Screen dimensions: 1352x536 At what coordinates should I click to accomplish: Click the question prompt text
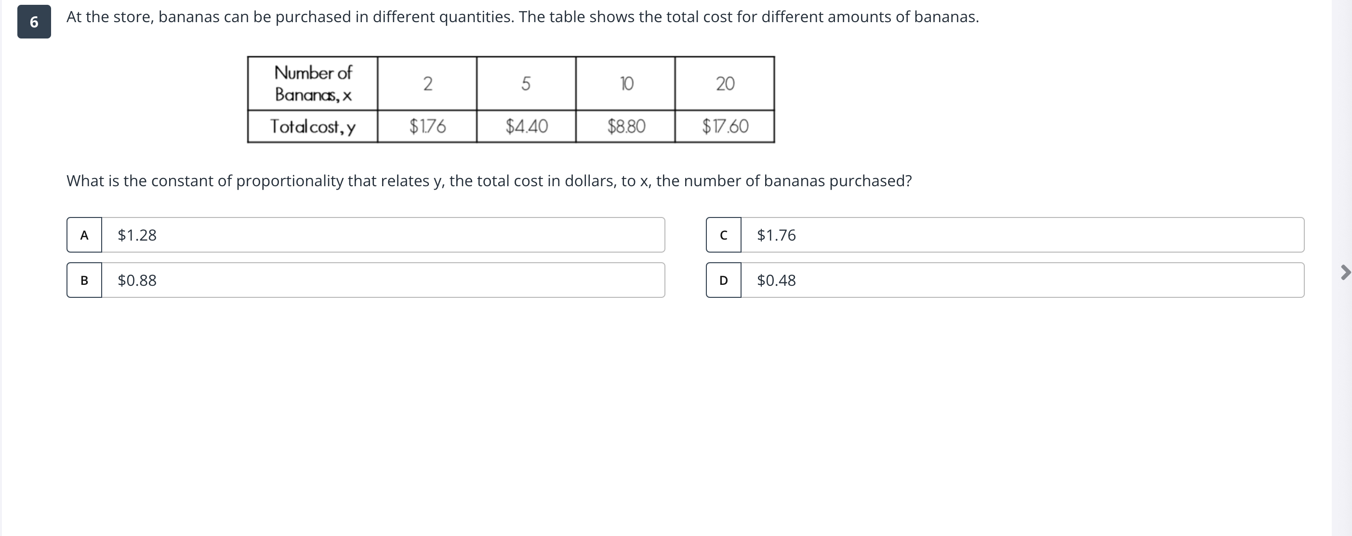[488, 181]
